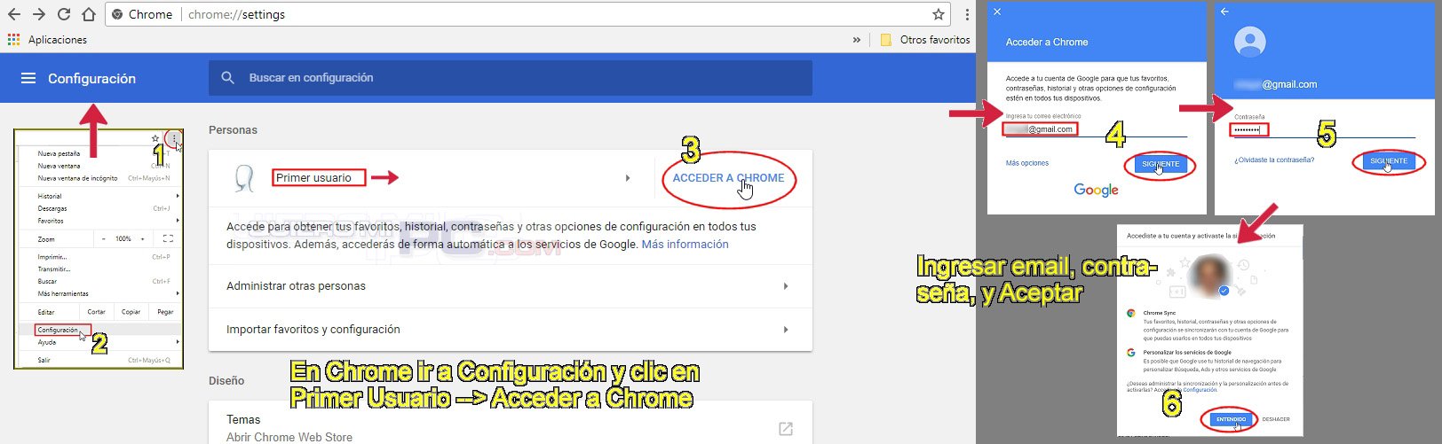Open Chrome Web Store via Temas external icon
The height and width of the screenshot is (444, 1442).
coord(785,428)
